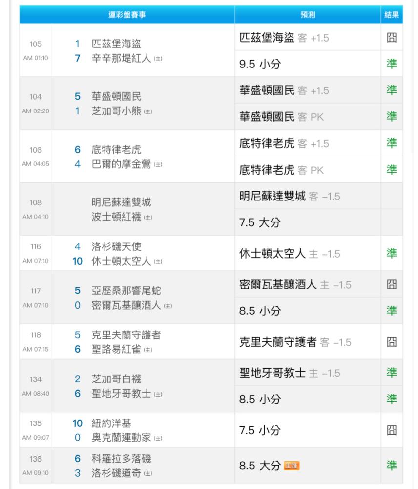The height and width of the screenshot is (489, 418).
Task: Click 囧 result icon for 匹茲堡海盜 prediction
Action: pyautogui.click(x=392, y=38)
